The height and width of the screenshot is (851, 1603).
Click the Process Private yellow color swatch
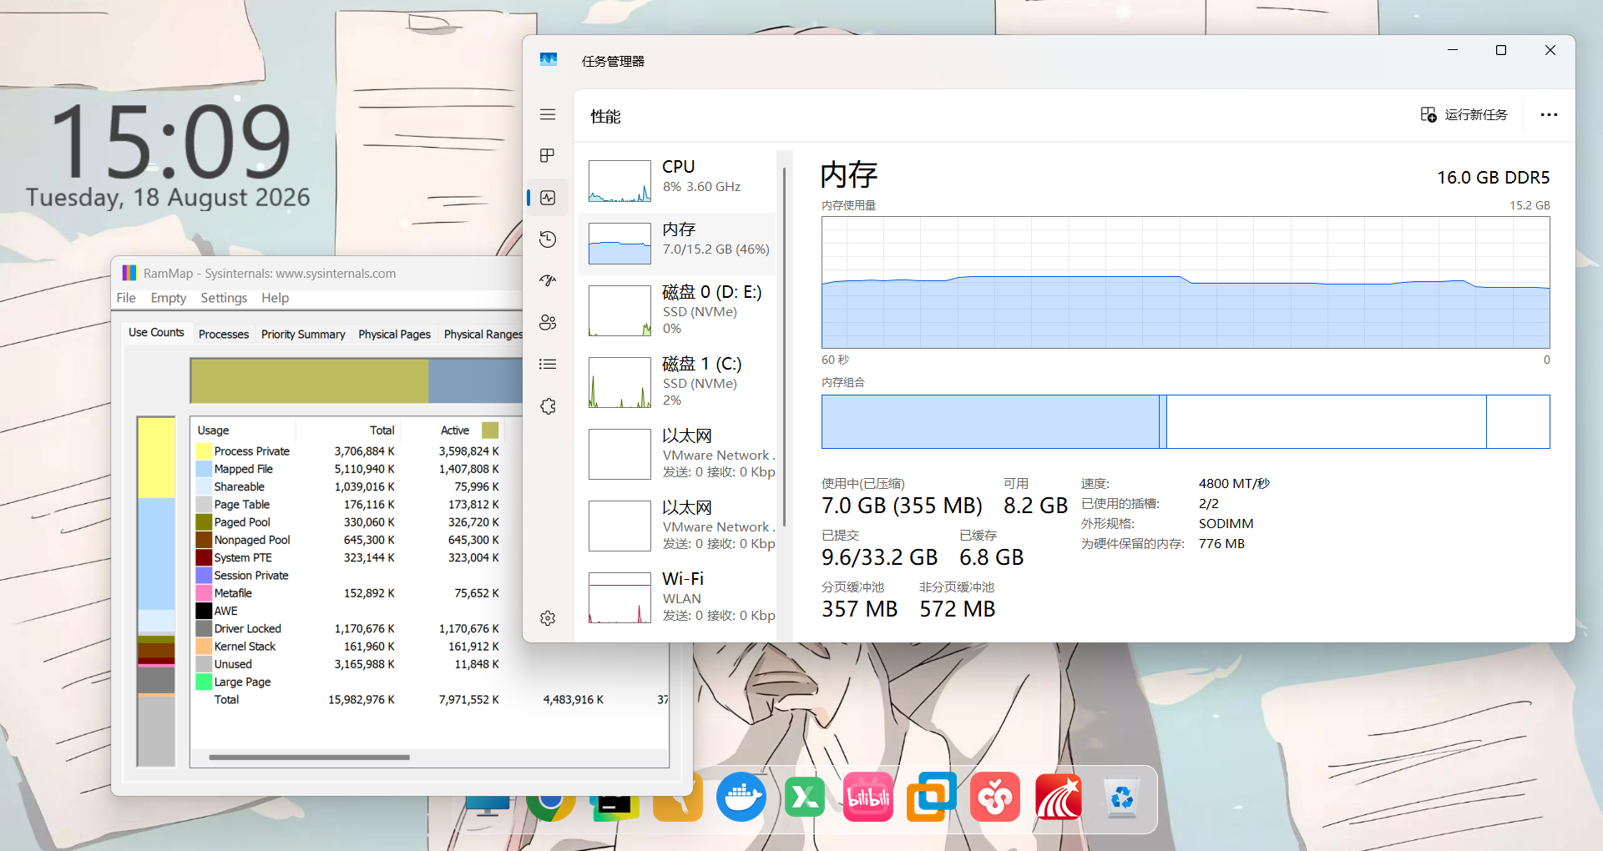coord(204,451)
